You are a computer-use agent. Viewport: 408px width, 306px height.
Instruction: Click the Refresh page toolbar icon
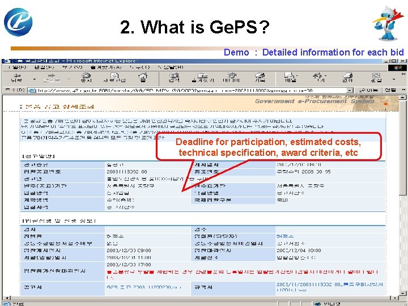click(x=114, y=77)
